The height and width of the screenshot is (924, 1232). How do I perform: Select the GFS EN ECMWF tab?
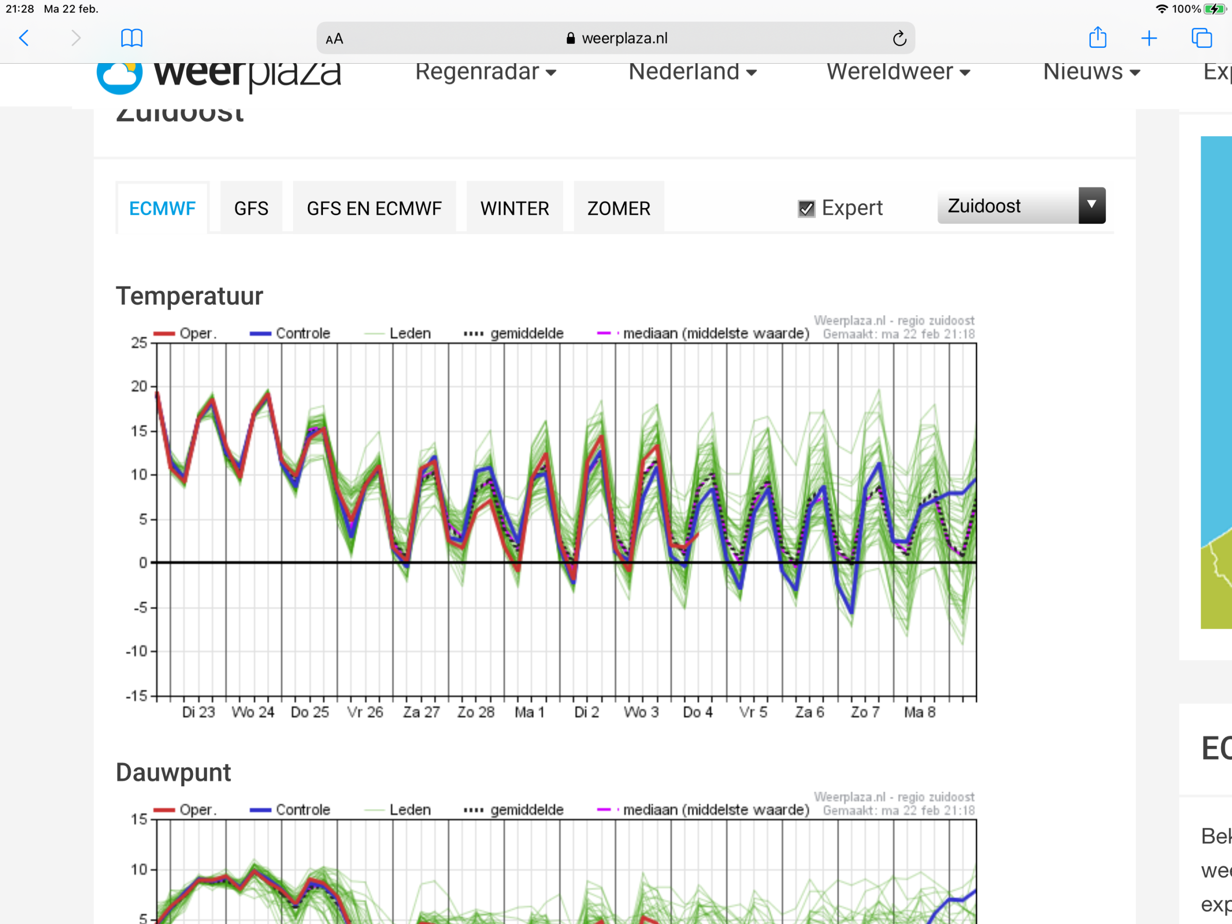pos(374,209)
